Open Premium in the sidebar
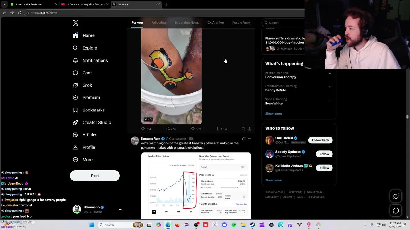The height and width of the screenshot is (230, 410). 86,97
